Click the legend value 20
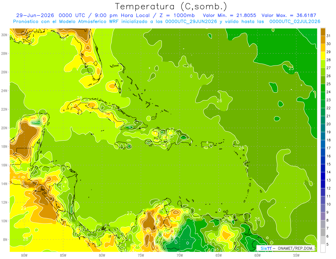 coord(329,124)
